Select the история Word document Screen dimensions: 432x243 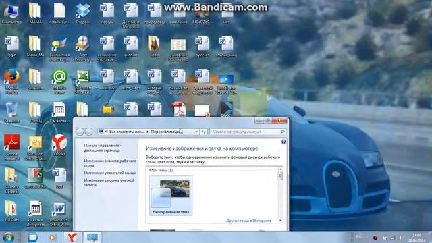tap(155, 82)
